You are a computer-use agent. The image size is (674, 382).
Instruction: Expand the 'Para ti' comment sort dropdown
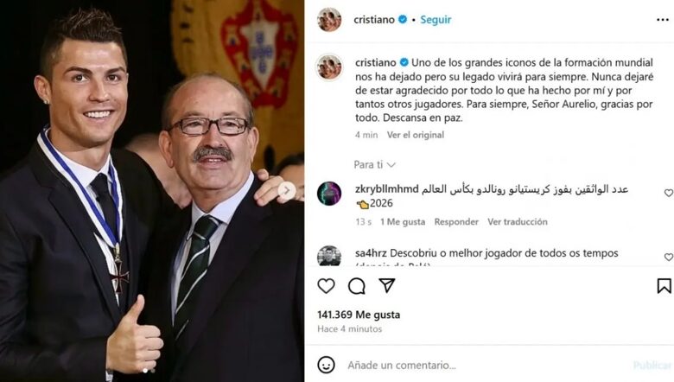(x=374, y=164)
